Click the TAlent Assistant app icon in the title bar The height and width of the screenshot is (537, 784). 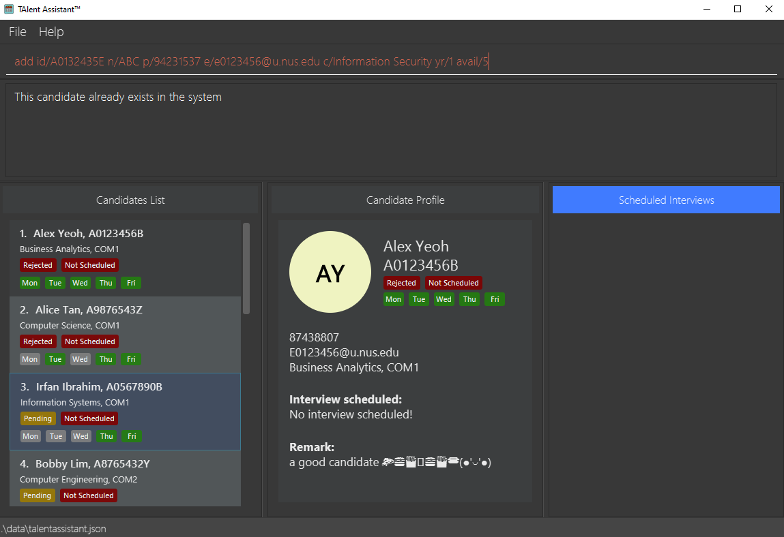click(8, 9)
